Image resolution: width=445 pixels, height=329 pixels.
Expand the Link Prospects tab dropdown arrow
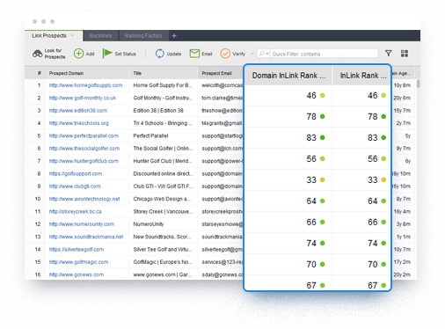pyautogui.click(x=72, y=35)
